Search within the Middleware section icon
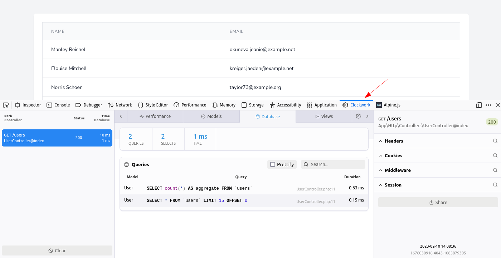The width and height of the screenshot is (501, 258). [x=495, y=170]
